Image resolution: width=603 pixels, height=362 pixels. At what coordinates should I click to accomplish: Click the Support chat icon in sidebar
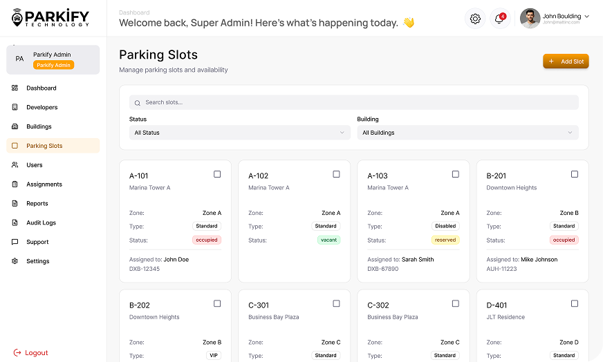tap(15, 242)
